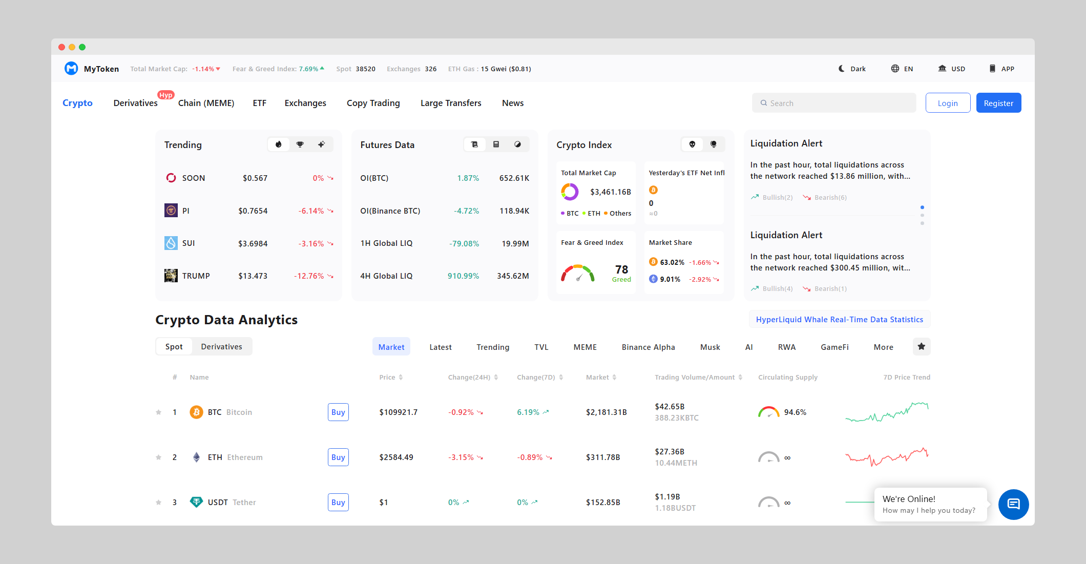
Task: Click the sparkle icon in Trending panel
Action: 321,144
